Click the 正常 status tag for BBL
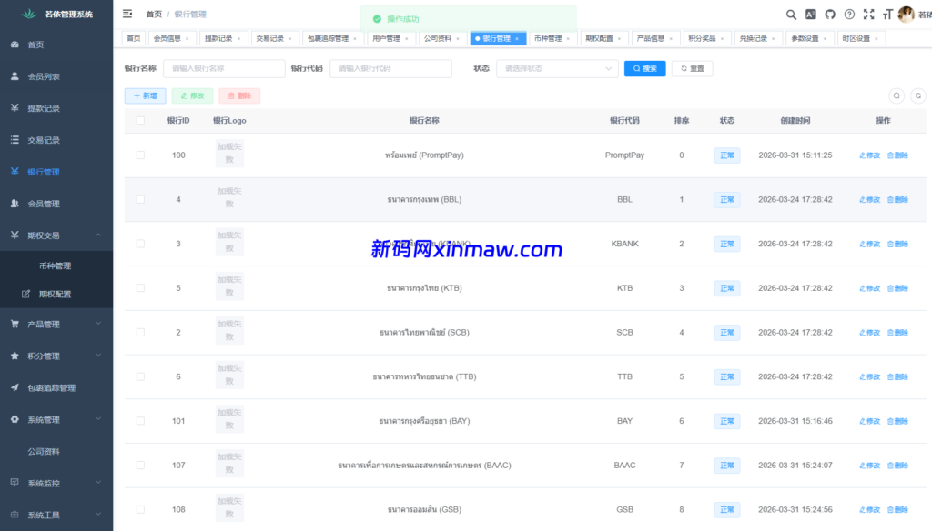Image resolution: width=932 pixels, height=531 pixels. pyautogui.click(x=727, y=199)
